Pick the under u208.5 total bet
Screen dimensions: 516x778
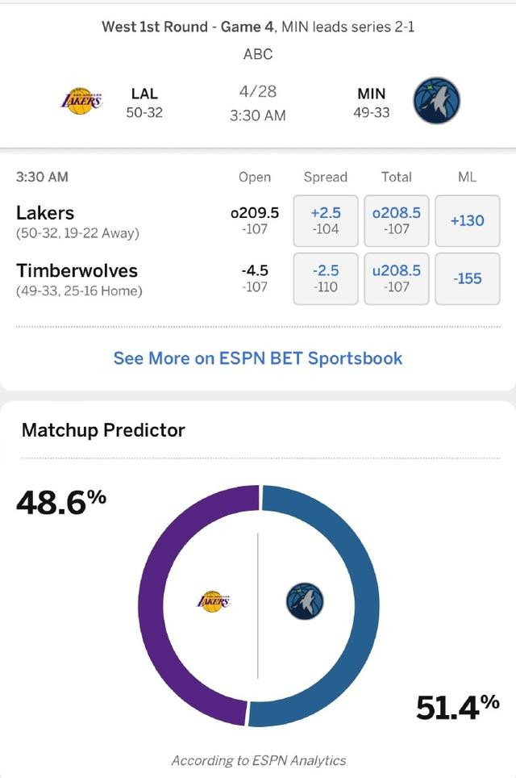397,278
